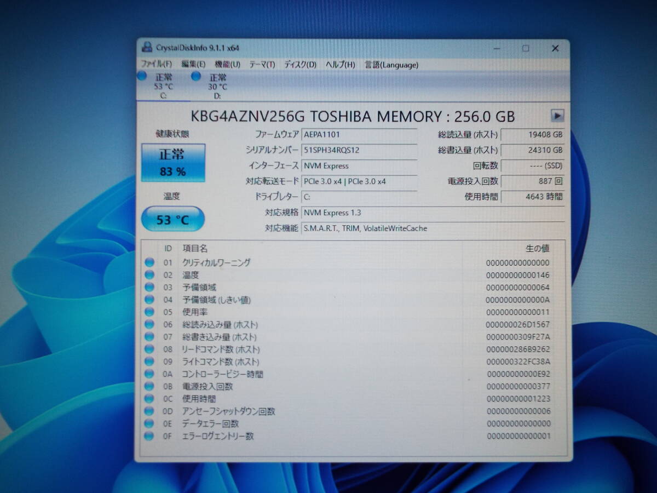Click the dot beside エラーログエントリー数
The height and width of the screenshot is (493, 657).
(149, 436)
